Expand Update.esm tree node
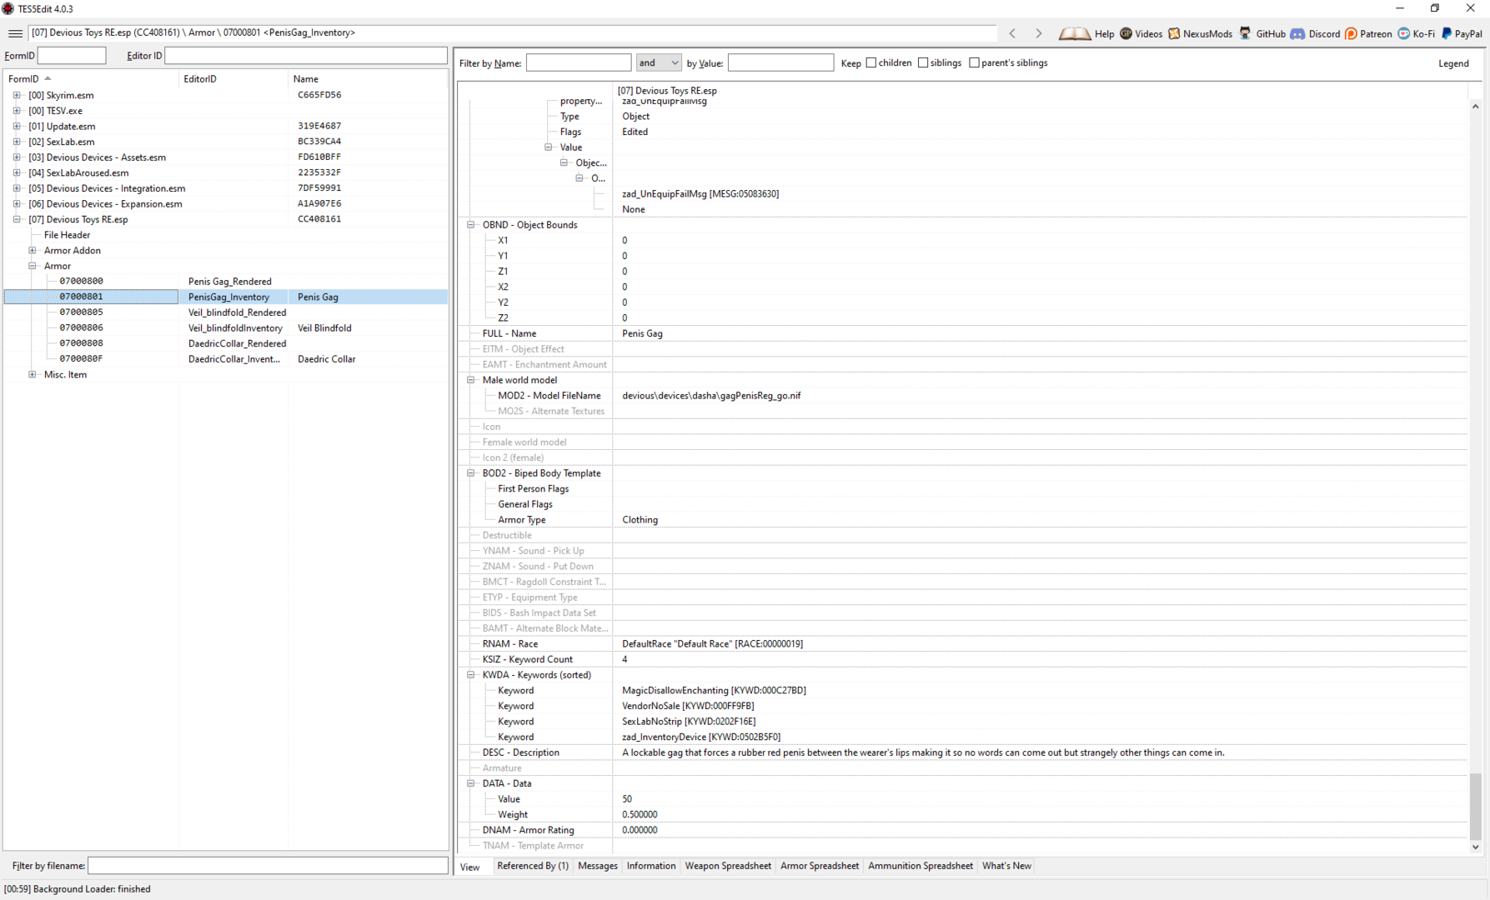Image resolution: width=1490 pixels, height=900 pixels. [17, 126]
